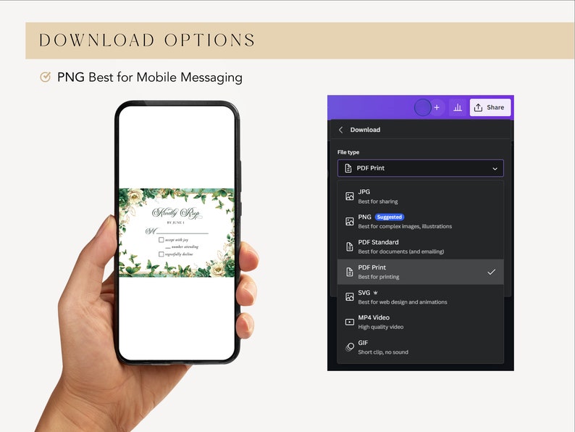Tick the 'accept with joy' checkbox
This screenshot has height=432, width=575.
(x=161, y=240)
